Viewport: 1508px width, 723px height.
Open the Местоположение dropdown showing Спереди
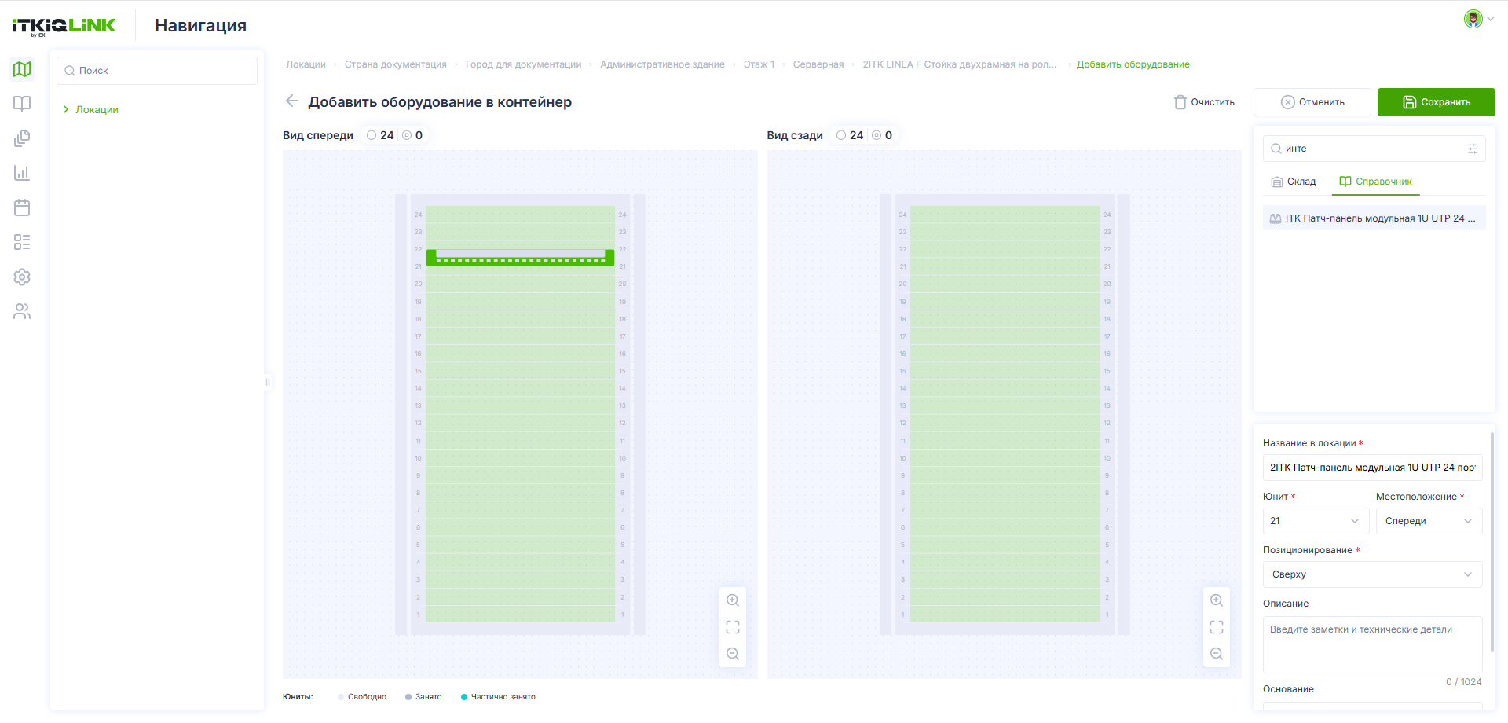coord(1429,521)
